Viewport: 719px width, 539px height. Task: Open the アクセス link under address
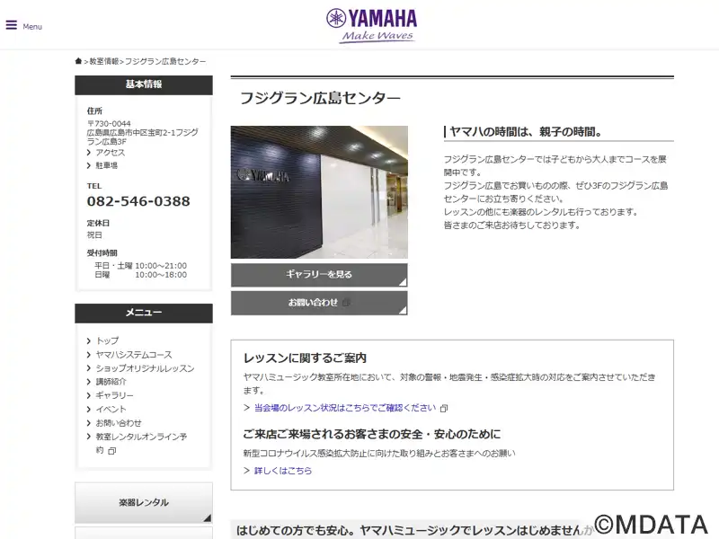110,152
